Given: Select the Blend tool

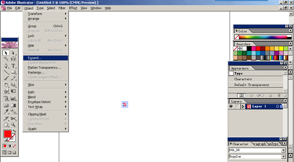Looking at the screenshot, I should click(x=13, y=112).
